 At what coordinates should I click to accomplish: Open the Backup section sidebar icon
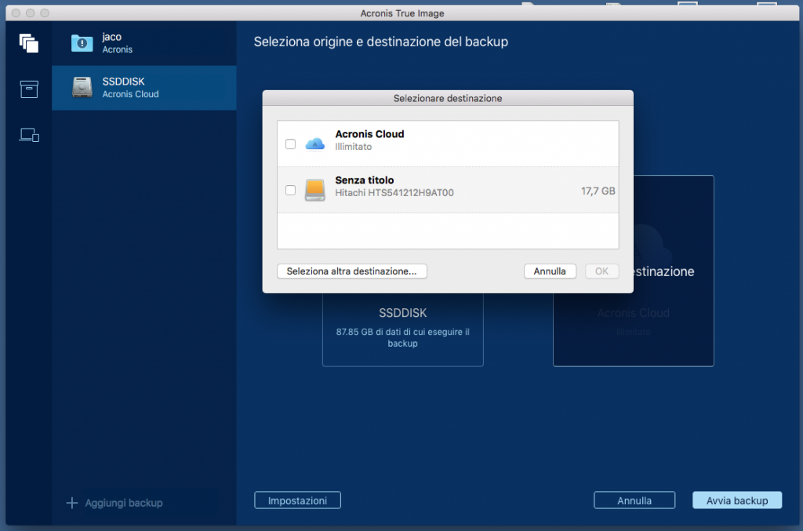tap(29, 43)
